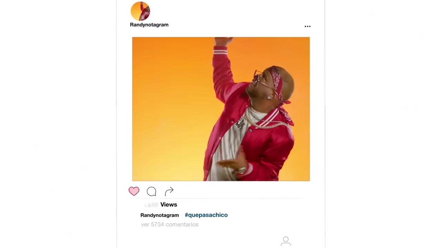Viewport: 441px width, 248px height.
Task: Click the Views label
Action: pyautogui.click(x=168, y=205)
